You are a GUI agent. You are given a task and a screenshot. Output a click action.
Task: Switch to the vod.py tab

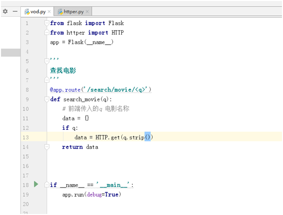click(x=38, y=12)
